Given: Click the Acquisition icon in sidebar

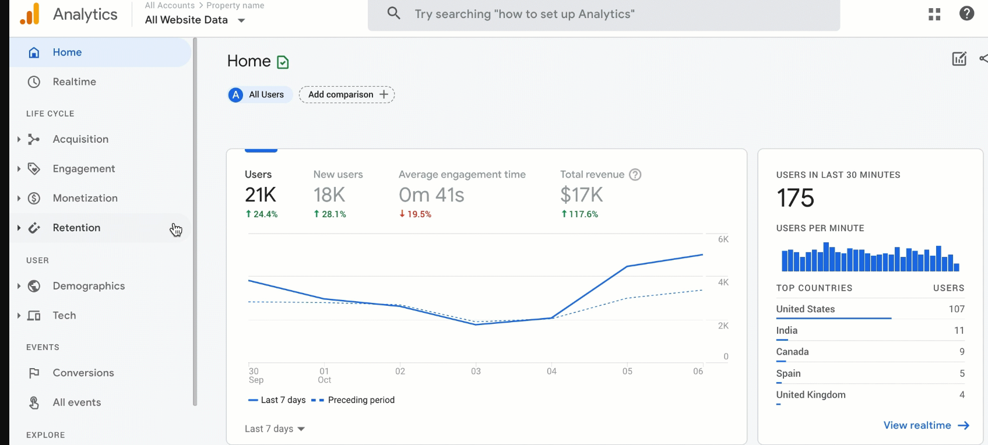Looking at the screenshot, I should tap(34, 139).
